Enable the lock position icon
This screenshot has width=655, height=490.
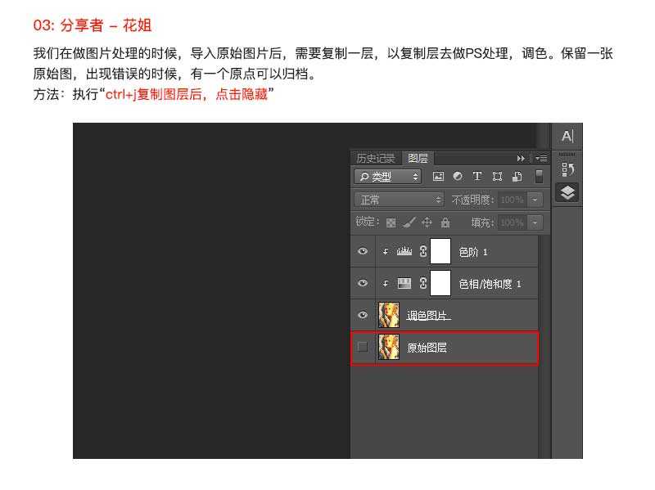[428, 221]
